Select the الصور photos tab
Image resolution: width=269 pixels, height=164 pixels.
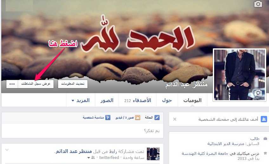pyautogui.click(x=107, y=100)
